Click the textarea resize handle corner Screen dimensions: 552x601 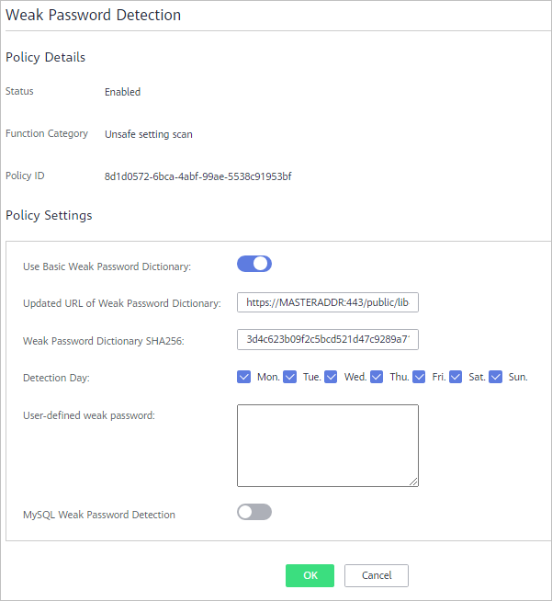[x=413, y=482]
